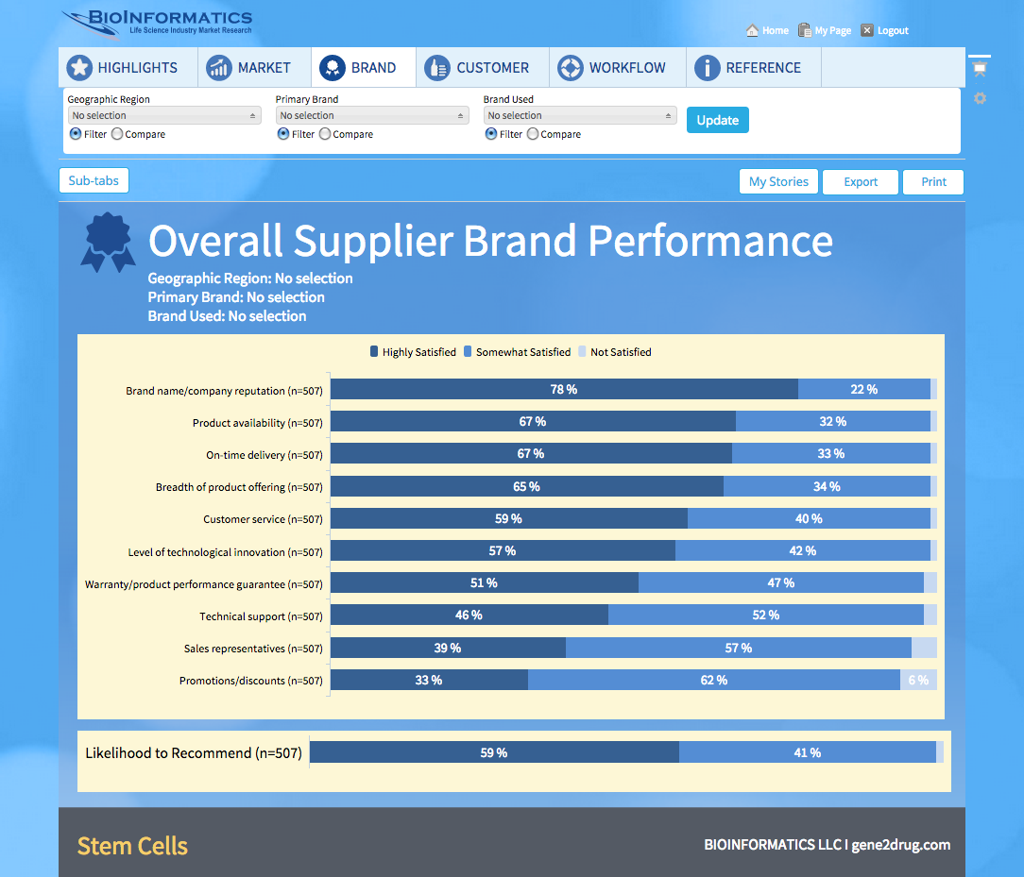Click the Market bar chart icon

[219, 68]
